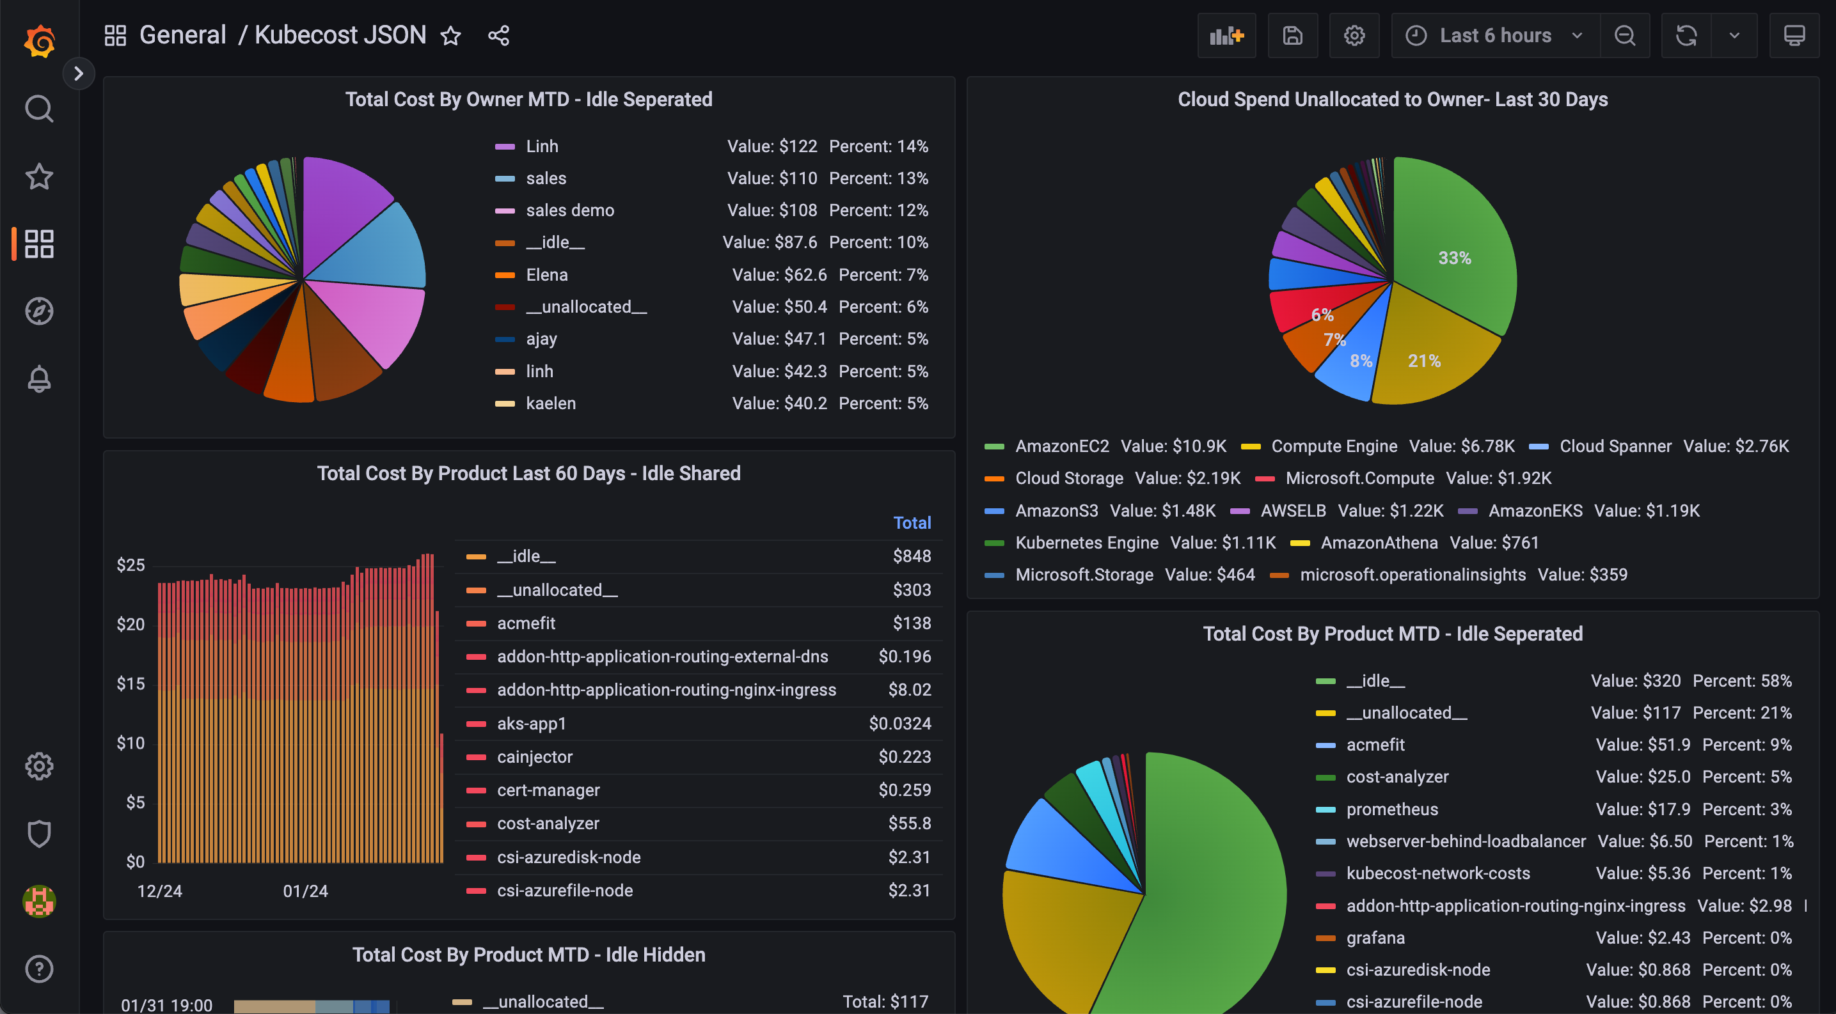Open dashboard settings gear in the top bar

1354,35
